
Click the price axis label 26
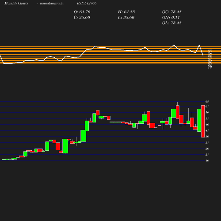coord(207,149)
